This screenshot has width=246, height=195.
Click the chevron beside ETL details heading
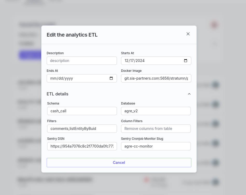coord(189,94)
